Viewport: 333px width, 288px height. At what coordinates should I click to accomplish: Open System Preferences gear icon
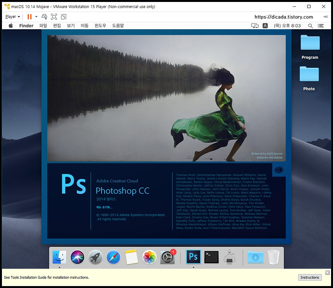point(167,257)
